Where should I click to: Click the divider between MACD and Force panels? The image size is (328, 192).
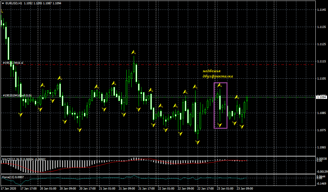[x=154, y=174]
